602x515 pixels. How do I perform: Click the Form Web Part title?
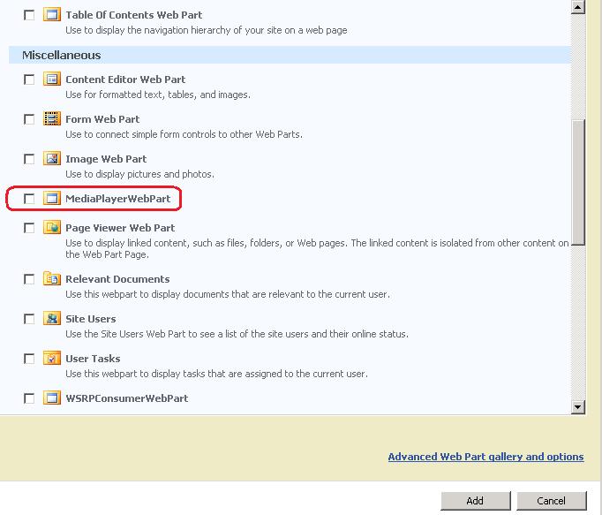click(102, 119)
